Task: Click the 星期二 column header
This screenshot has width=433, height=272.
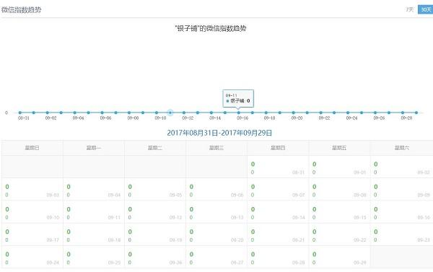Action: pyautogui.click(x=155, y=148)
